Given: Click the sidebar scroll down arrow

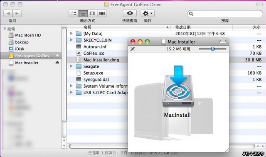Looking at the screenshot, I should tap(64, 145).
